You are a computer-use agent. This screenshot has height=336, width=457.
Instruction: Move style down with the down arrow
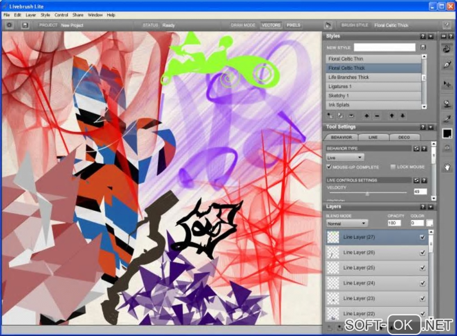tap(402, 116)
